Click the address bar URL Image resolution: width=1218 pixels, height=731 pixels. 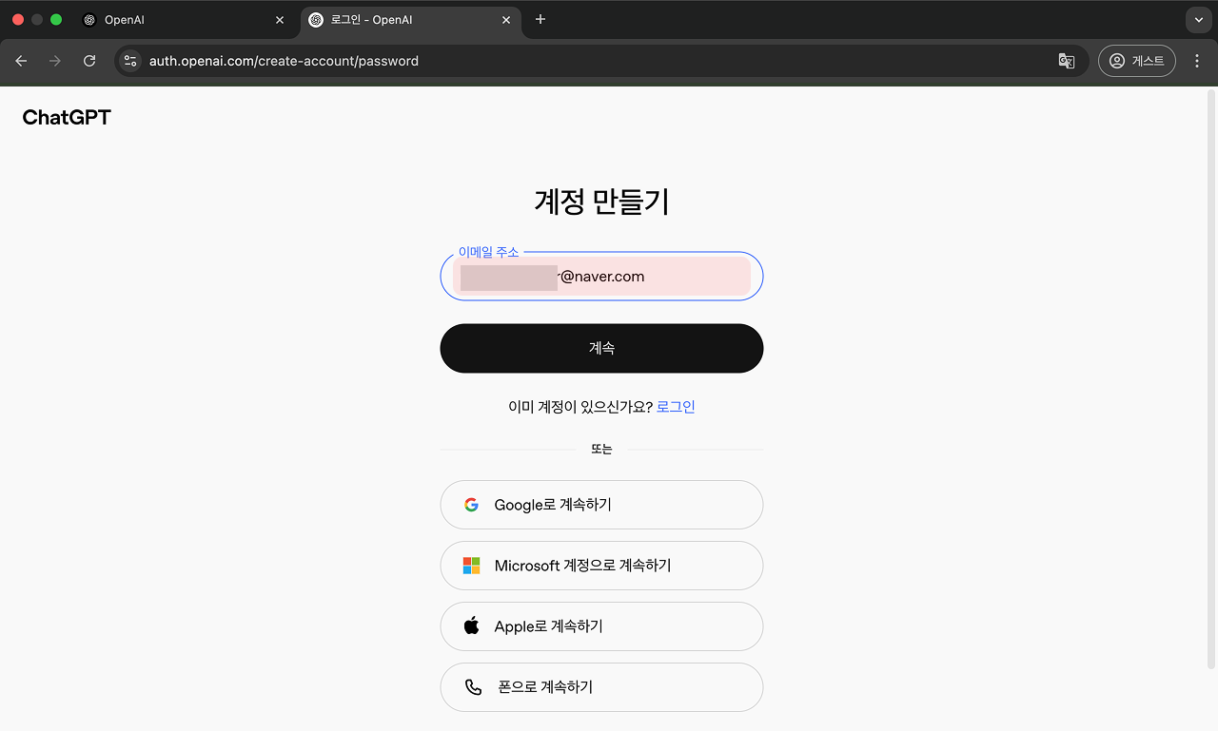(284, 61)
